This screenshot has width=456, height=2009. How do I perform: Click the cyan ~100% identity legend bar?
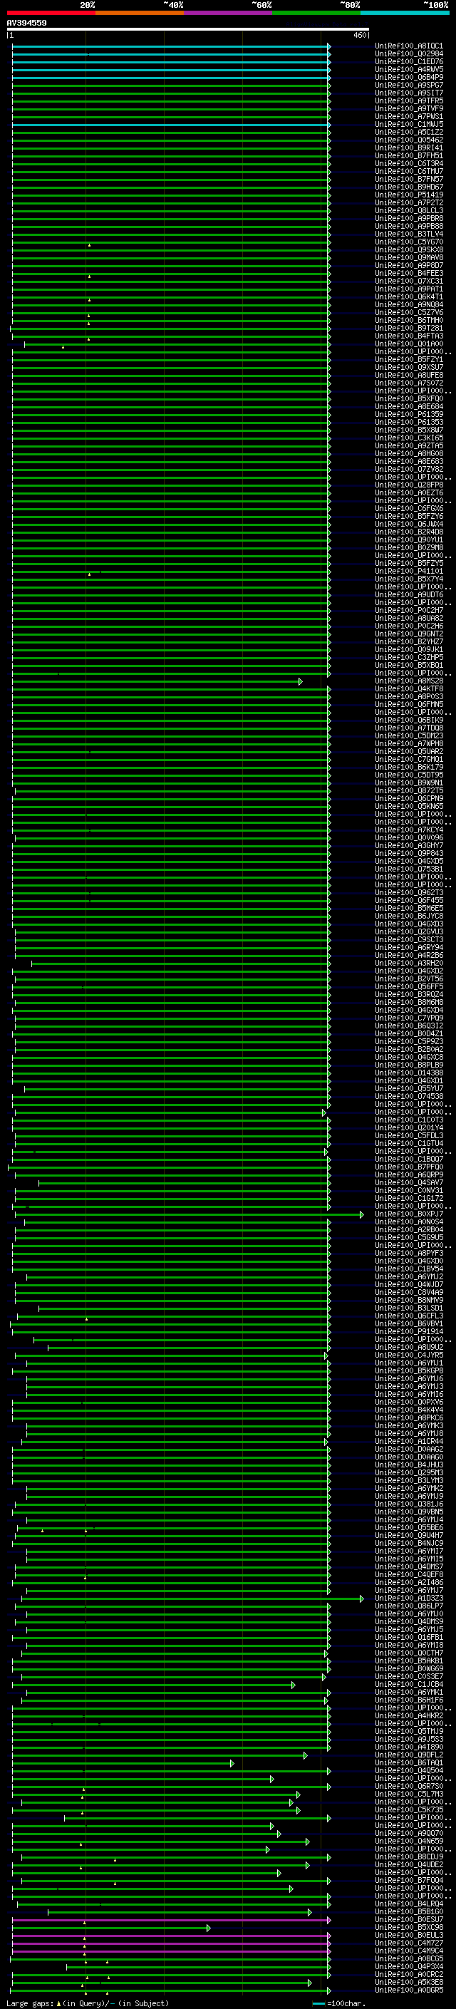point(404,13)
